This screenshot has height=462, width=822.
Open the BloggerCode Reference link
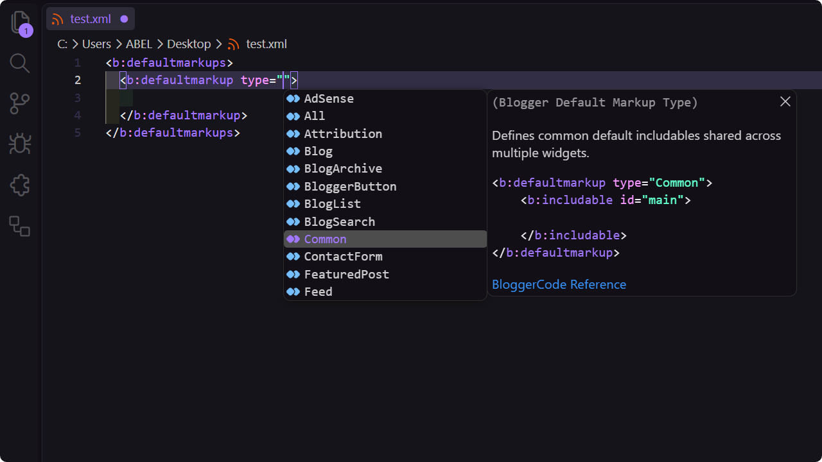tap(559, 284)
